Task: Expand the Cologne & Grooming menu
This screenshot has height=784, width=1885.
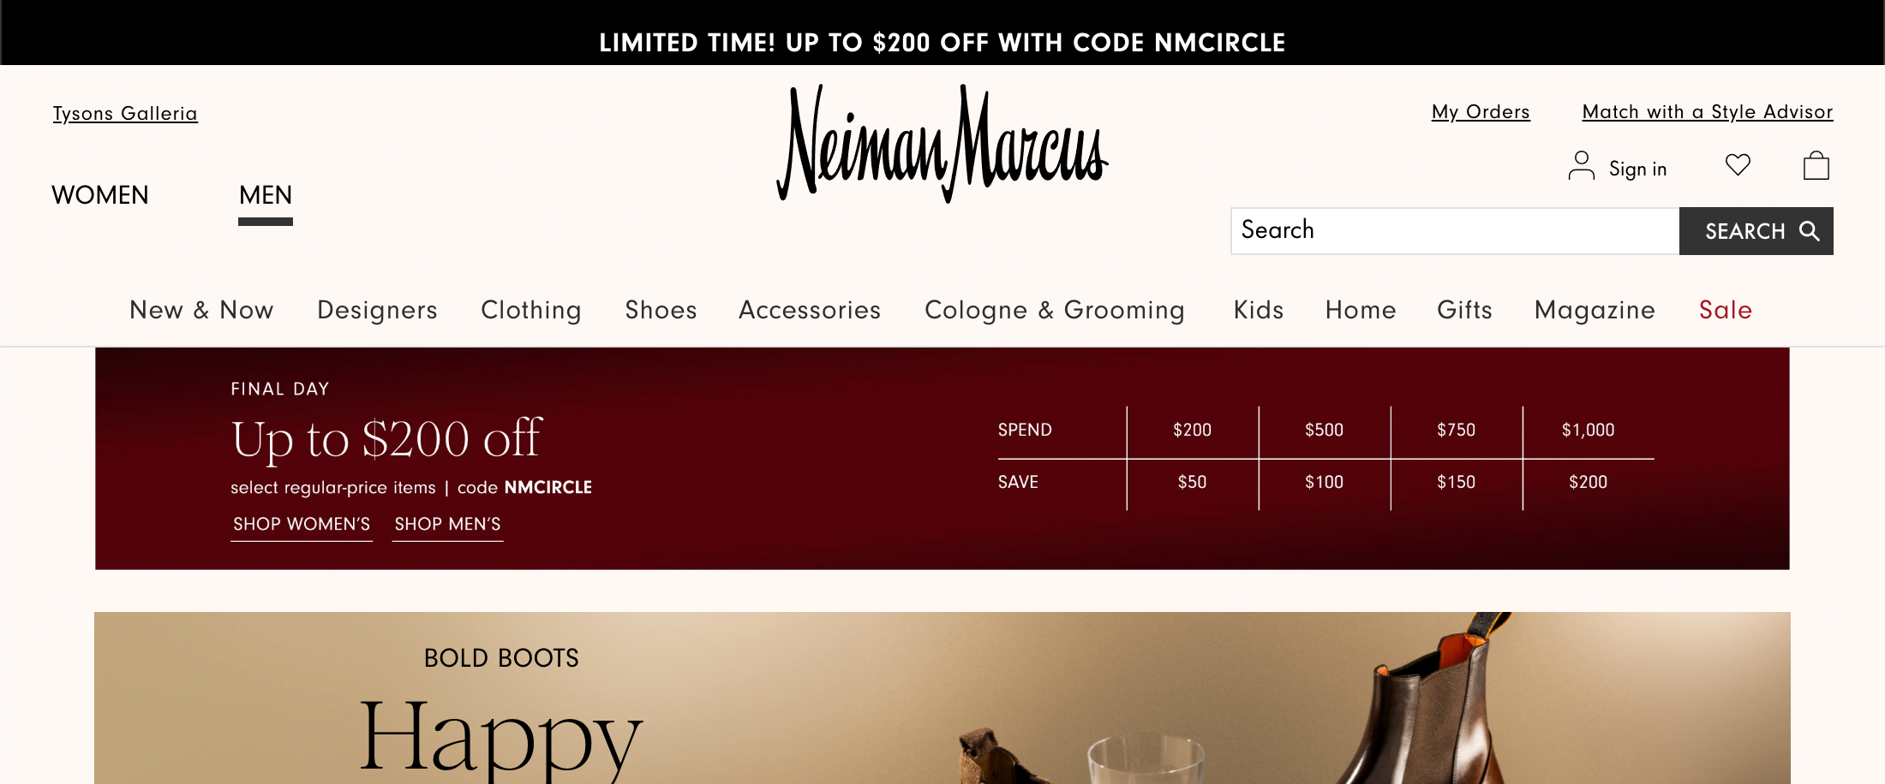Action: [1054, 310]
